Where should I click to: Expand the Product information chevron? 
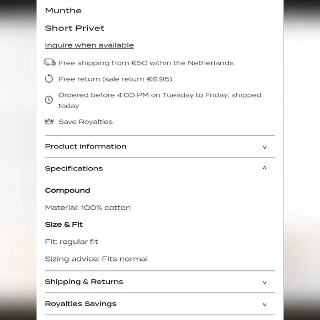(265, 147)
